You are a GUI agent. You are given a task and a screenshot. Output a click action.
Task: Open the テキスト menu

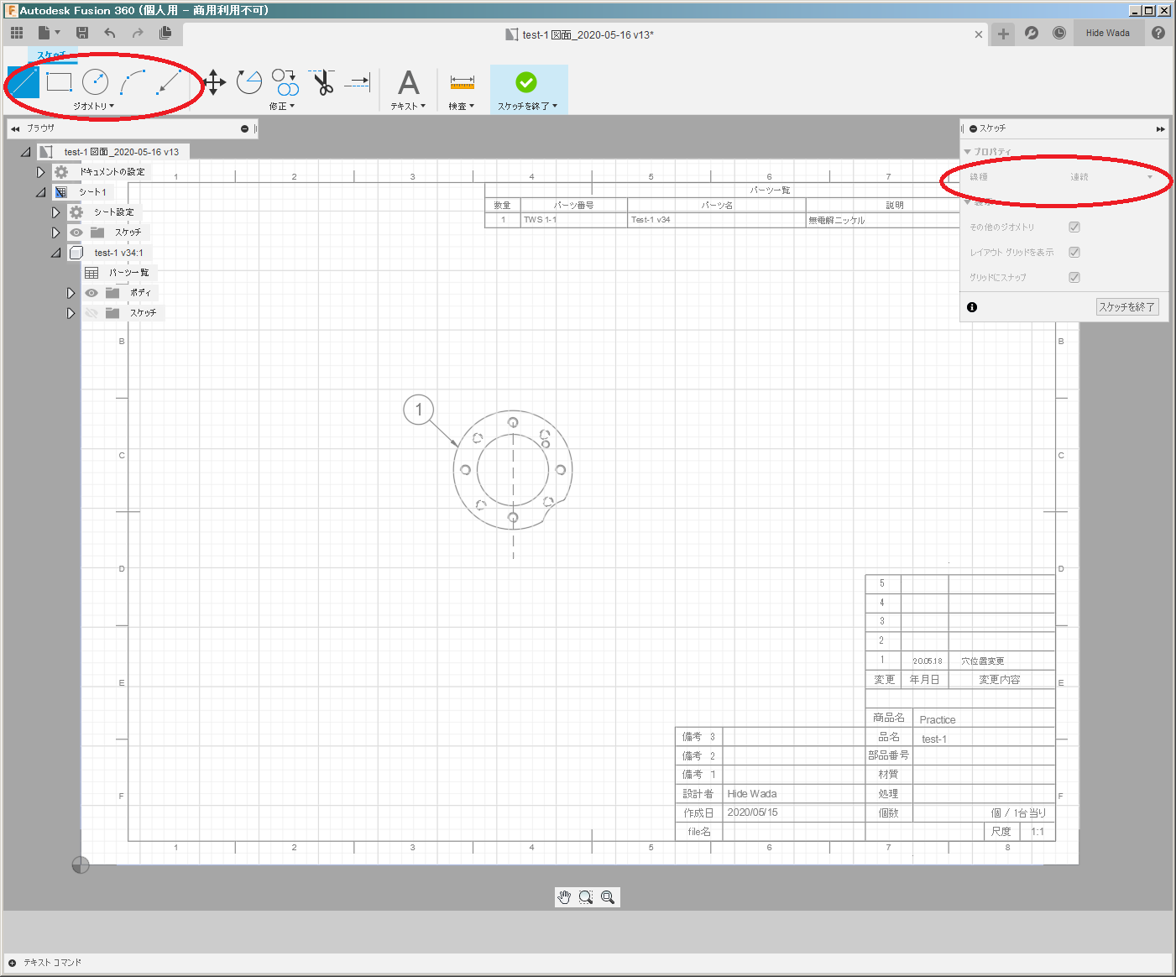tap(408, 107)
